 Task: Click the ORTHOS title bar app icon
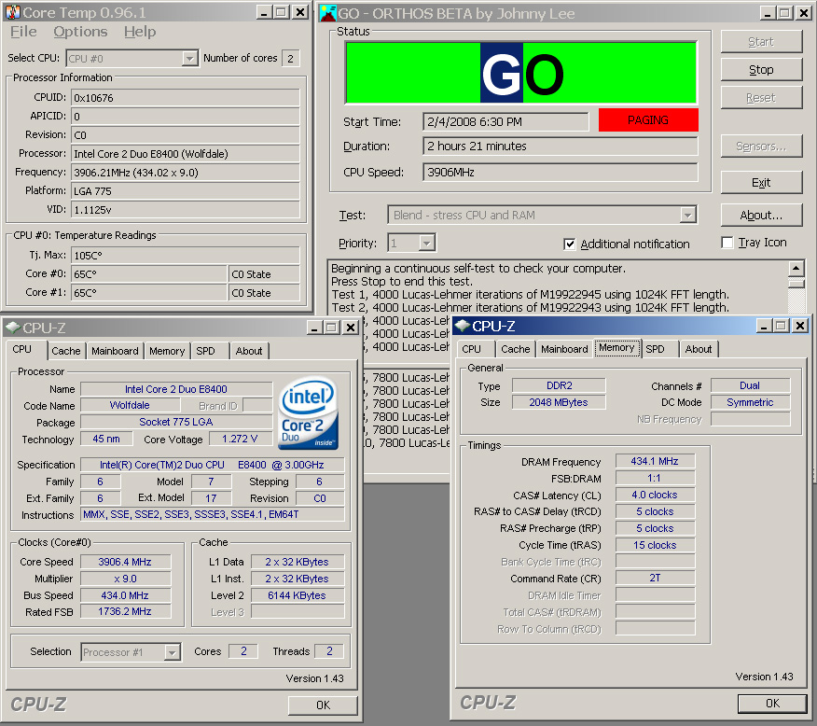(x=327, y=13)
